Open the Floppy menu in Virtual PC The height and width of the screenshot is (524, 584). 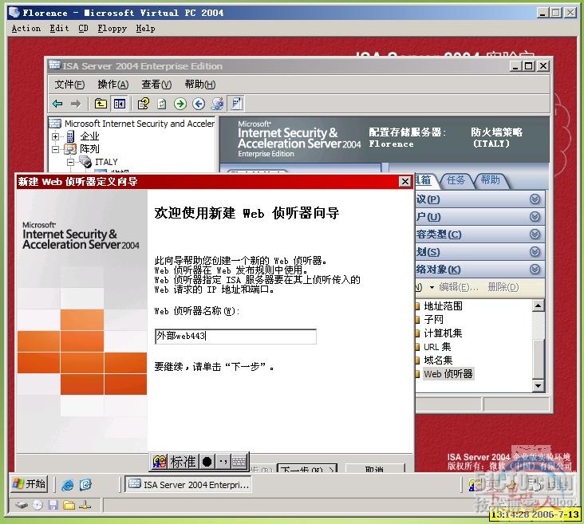click(112, 28)
